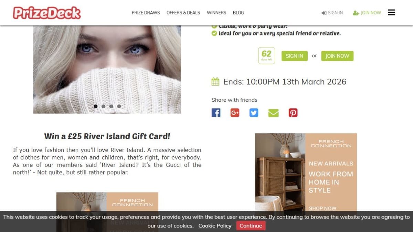
Task: Share via Google Plus icon
Action: tap(235, 113)
